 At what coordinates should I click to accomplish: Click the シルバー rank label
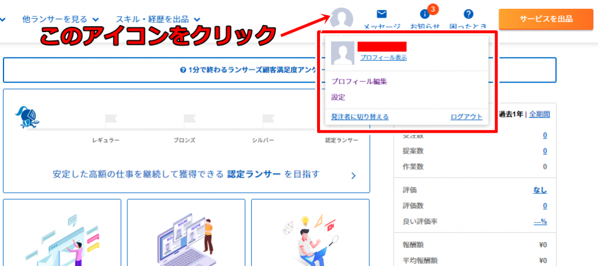point(263,140)
